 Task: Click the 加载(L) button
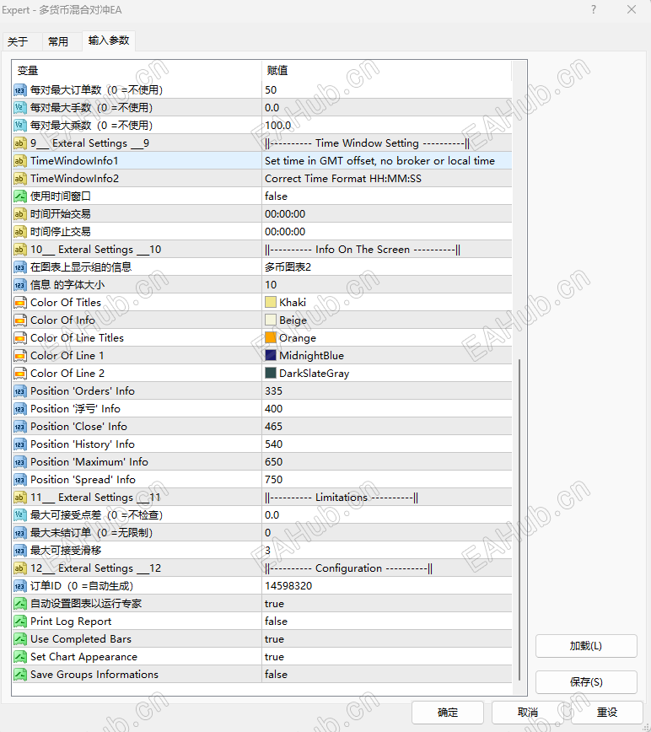(x=586, y=646)
